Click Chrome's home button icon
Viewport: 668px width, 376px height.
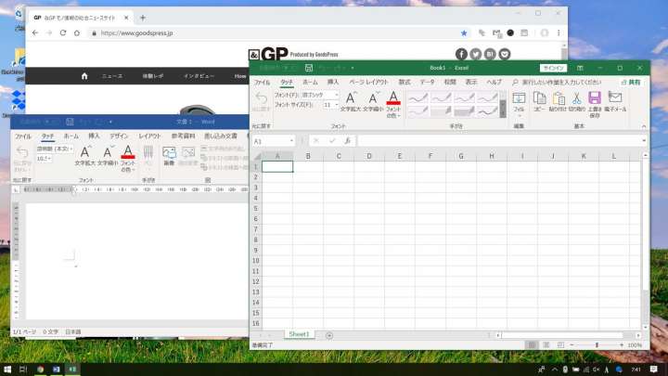coord(77,32)
